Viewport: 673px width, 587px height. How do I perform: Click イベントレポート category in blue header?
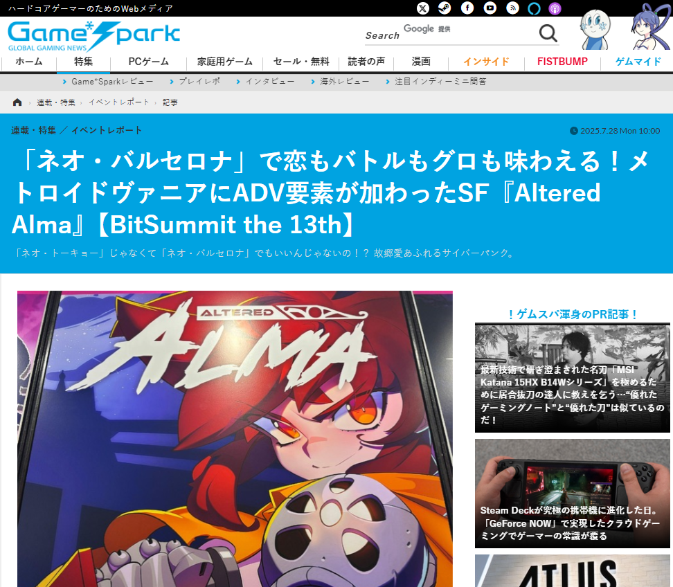107,130
